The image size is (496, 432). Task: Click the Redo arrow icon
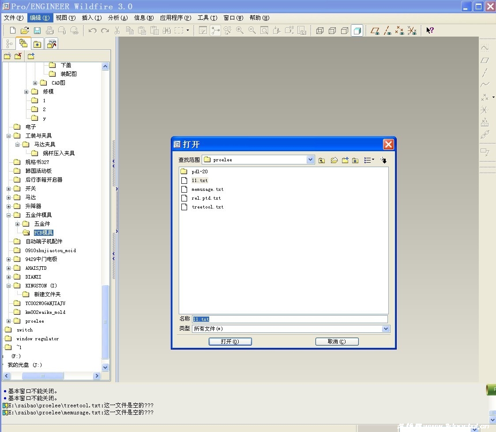105,30
